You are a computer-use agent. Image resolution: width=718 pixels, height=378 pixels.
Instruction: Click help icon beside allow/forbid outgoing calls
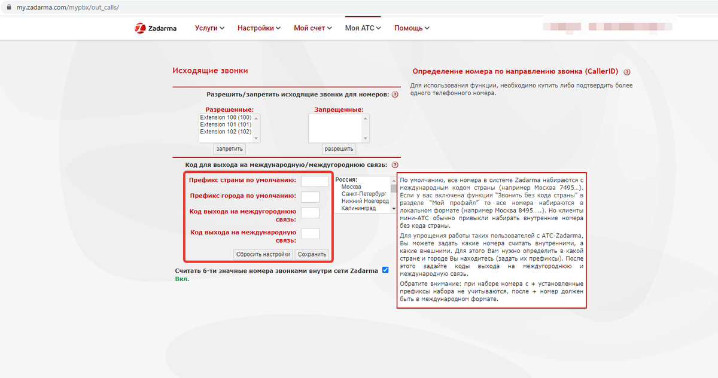[x=395, y=94]
